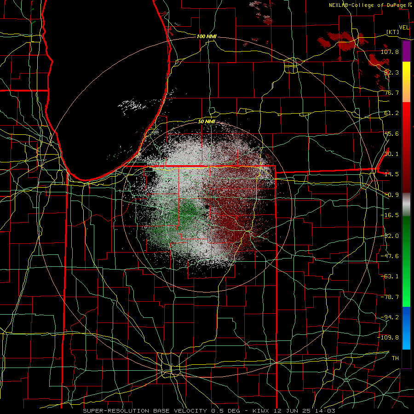Click the 30.1 velocity scale value
Image resolution: width=414 pixels, height=414 pixels.
[x=391, y=154]
